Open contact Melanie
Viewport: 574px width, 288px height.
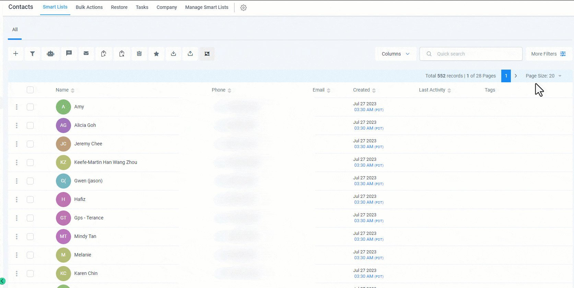[83, 255]
